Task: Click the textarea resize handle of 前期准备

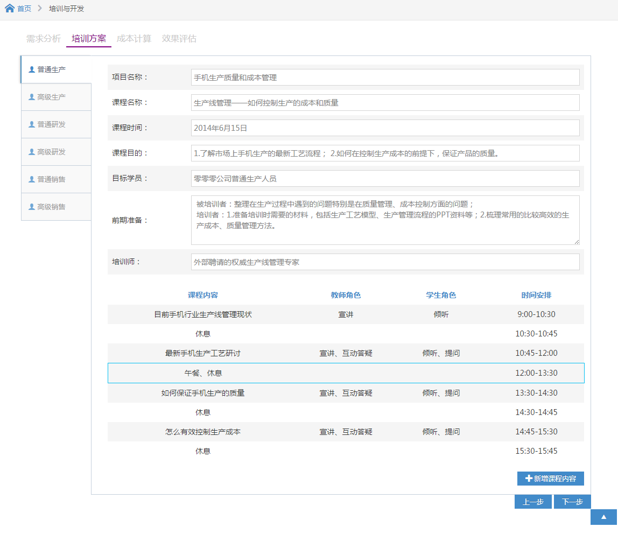Action: point(577,242)
